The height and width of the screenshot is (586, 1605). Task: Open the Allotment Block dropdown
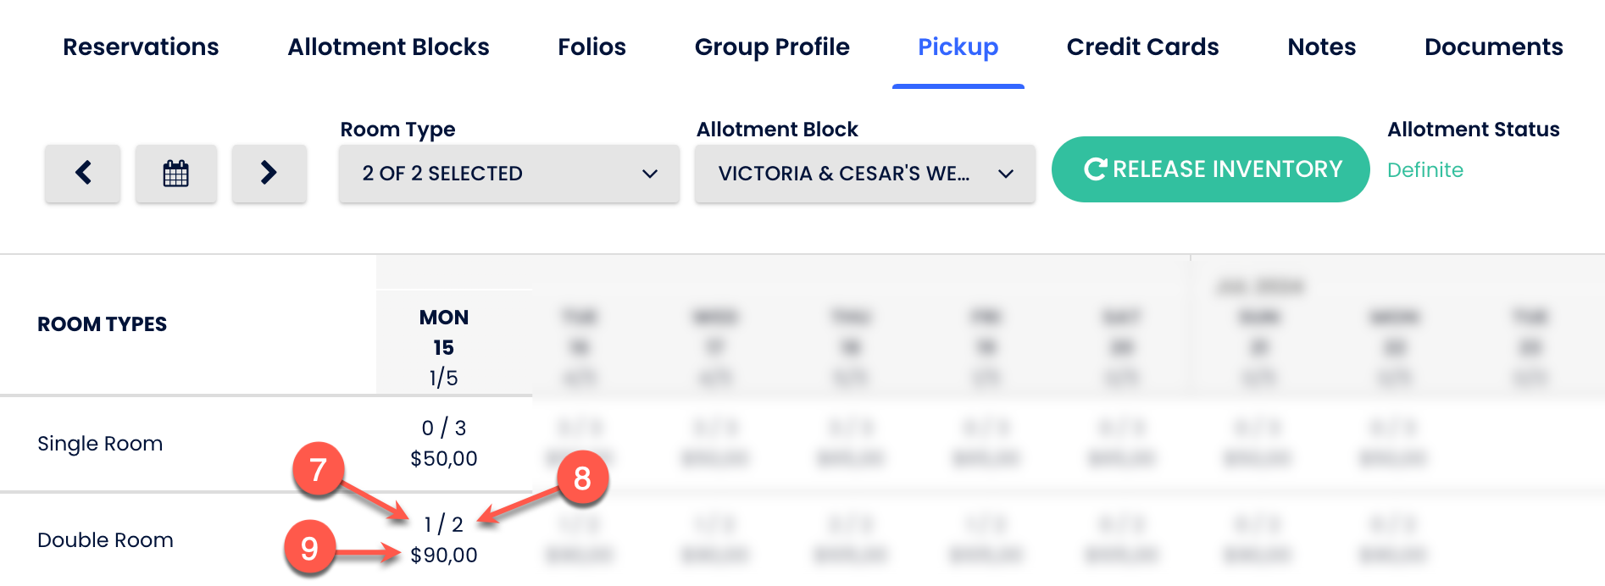(864, 174)
